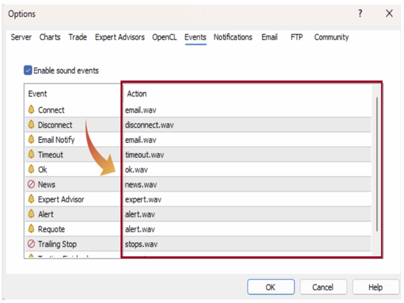404x303 pixels.
Task: Click the bell icon for Timeout event
Action: point(32,155)
